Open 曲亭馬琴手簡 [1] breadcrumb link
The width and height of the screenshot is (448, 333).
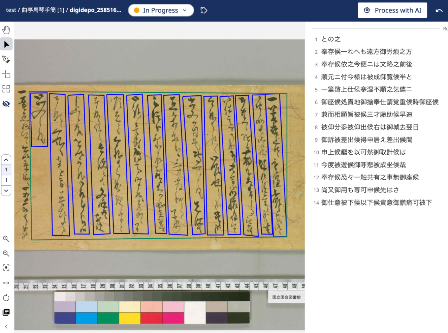pyautogui.click(x=43, y=10)
